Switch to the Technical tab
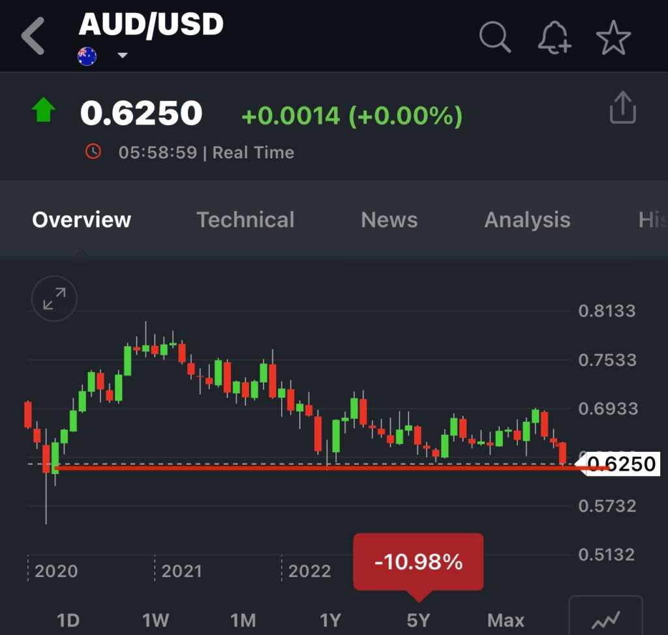The width and height of the screenshot is (668, 635). coord(245,220)
